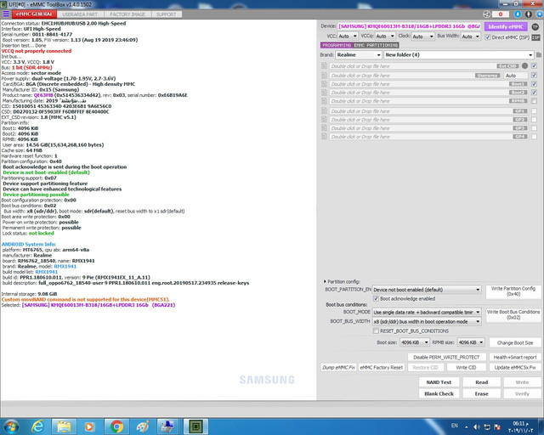This screenshot has width=544, height=435.
Task: Open Boot size 4096 KiB dropdown
Action: point(414,342)
